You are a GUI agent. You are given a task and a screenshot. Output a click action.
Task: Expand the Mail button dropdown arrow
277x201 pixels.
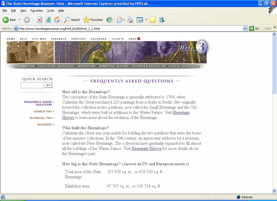124,20
